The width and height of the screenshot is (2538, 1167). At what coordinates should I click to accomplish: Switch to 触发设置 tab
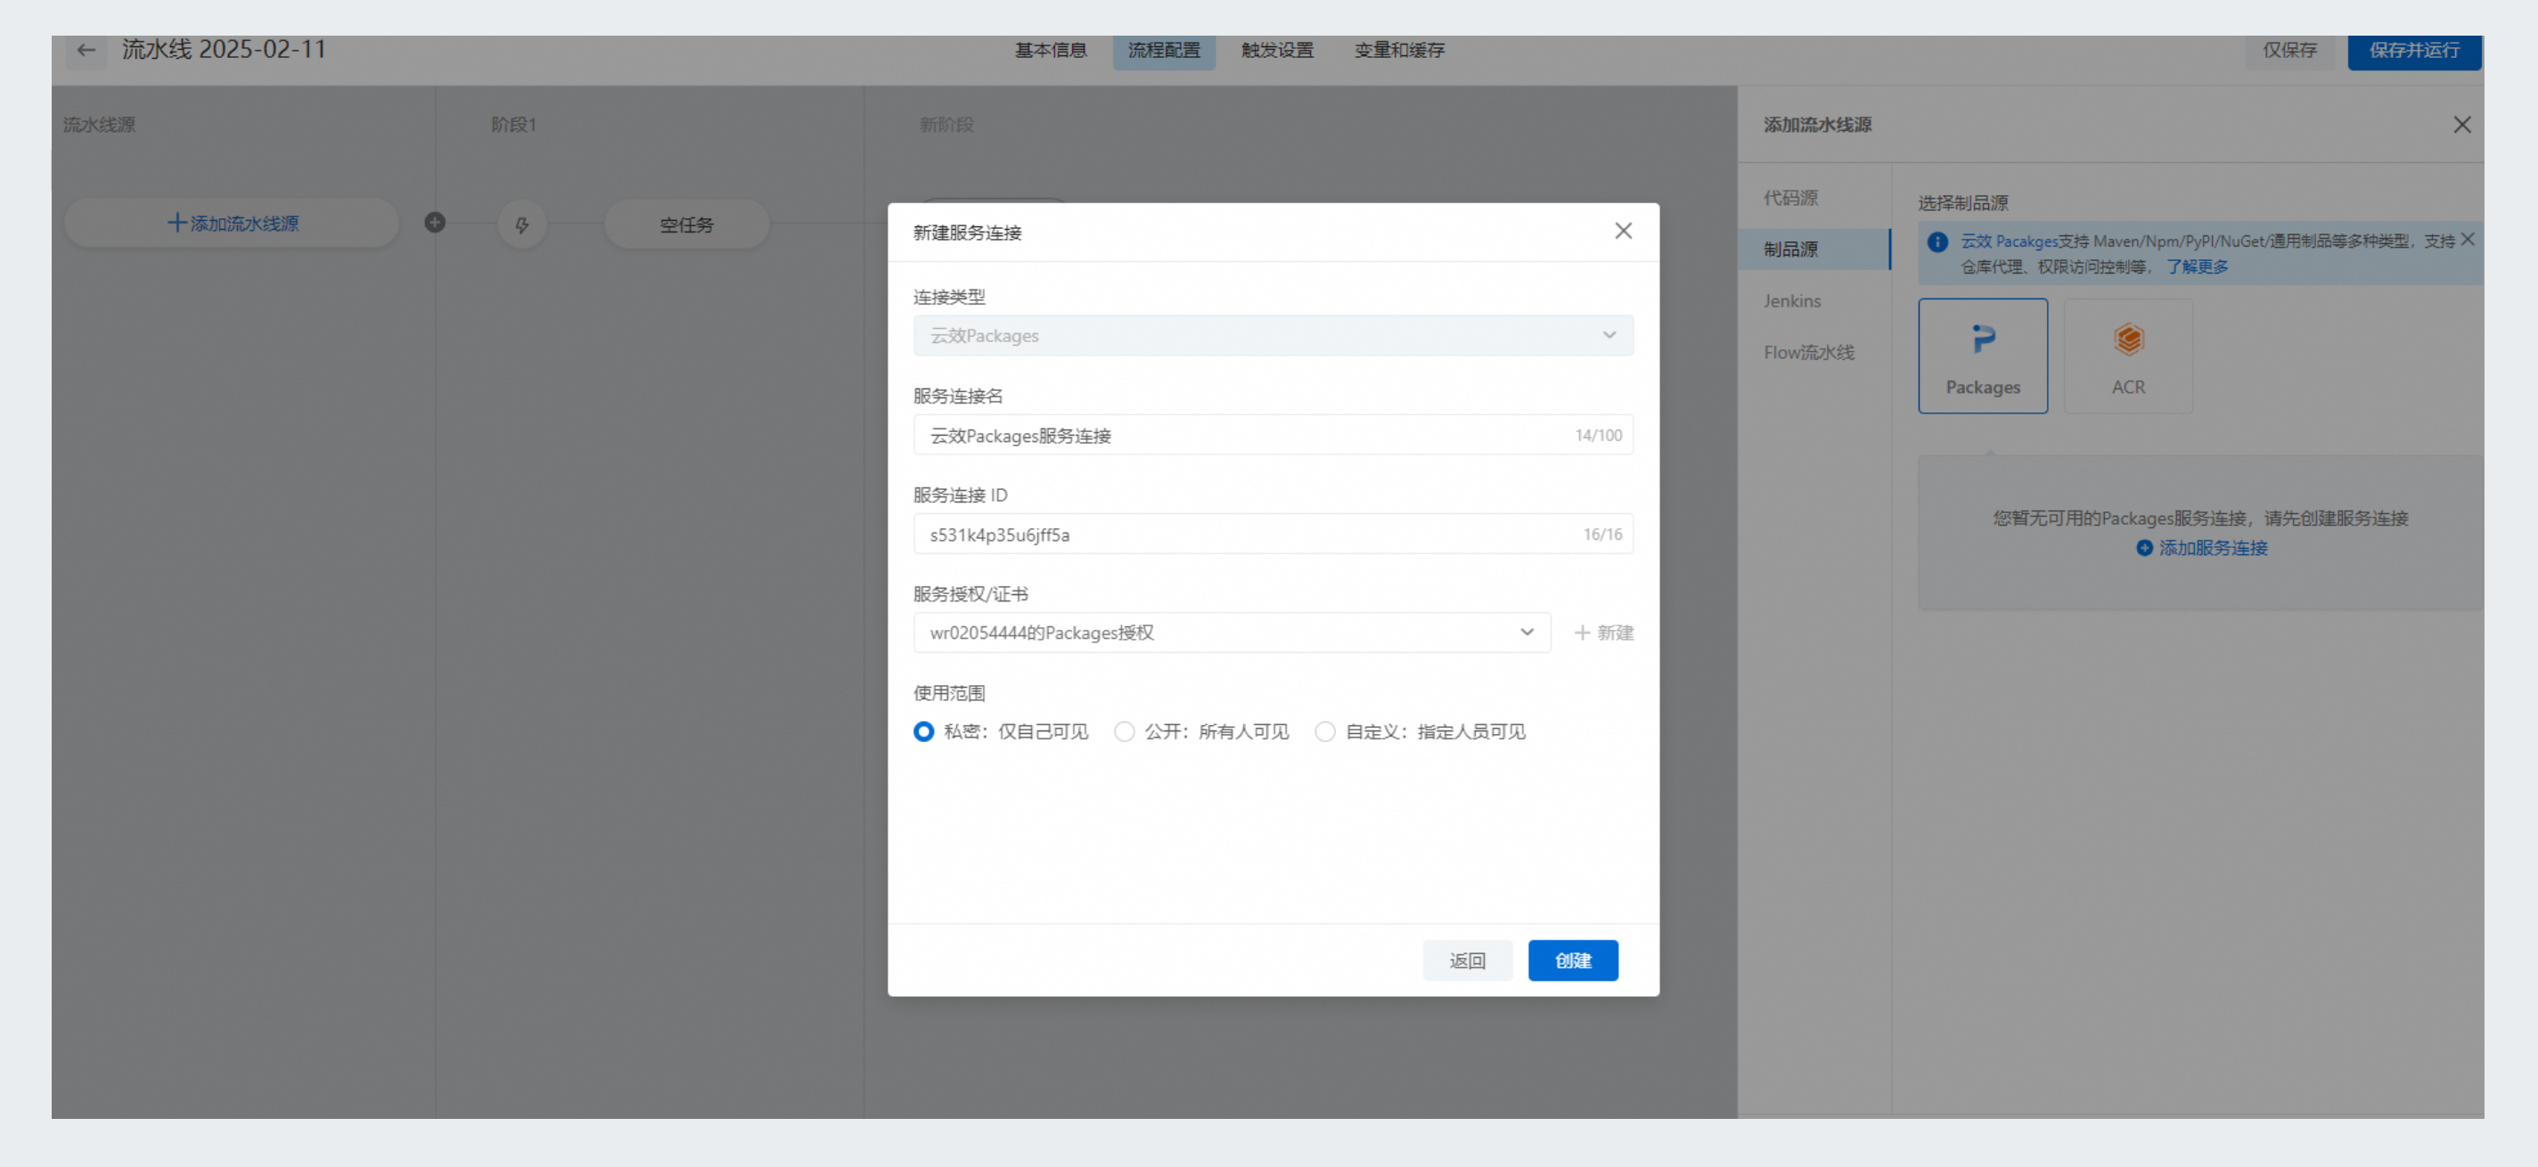coord(1277,50)
